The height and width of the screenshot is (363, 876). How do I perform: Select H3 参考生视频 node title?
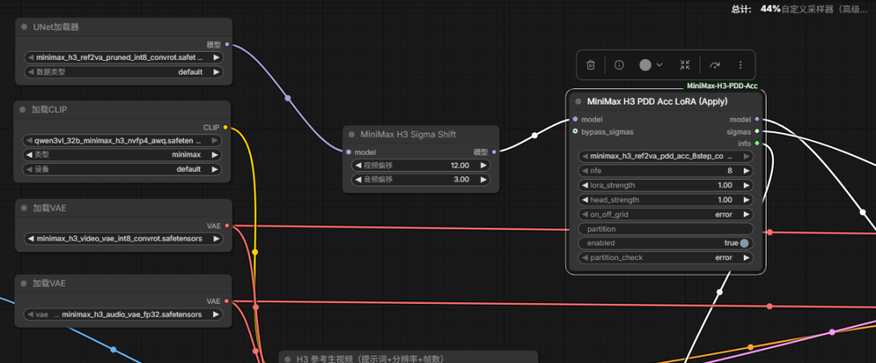[x=370, y=359]
